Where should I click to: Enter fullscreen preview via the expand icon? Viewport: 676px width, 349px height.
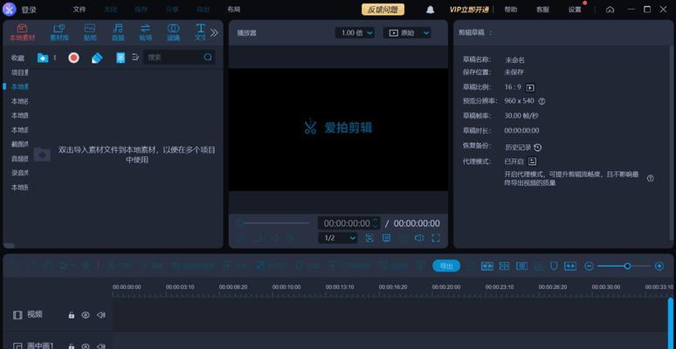[436, 238]
